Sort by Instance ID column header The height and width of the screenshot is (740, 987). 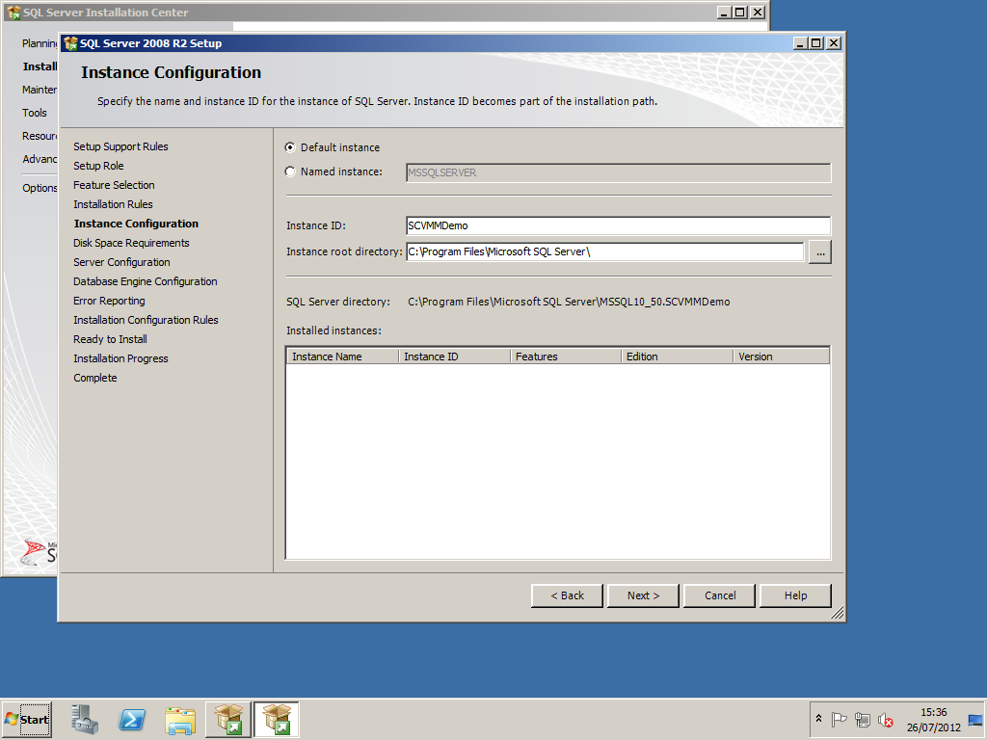pos(454,357)
